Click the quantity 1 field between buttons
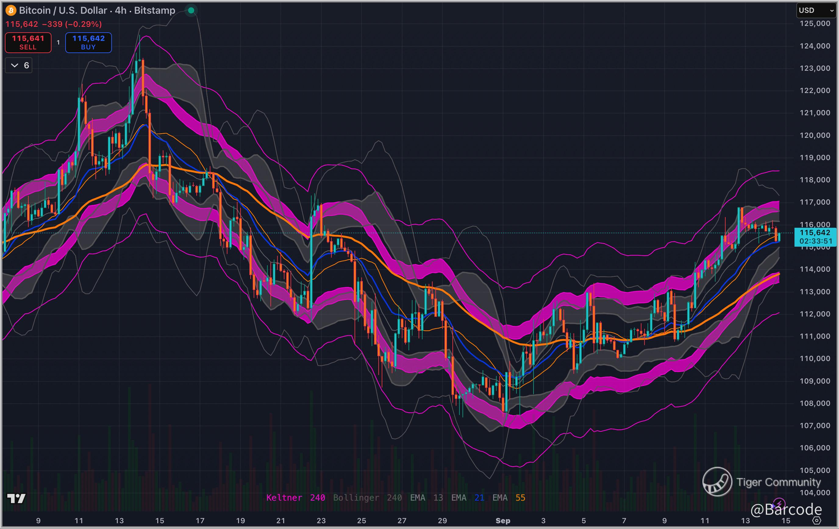Screen dimensions: 839x529 coord(58,42)
